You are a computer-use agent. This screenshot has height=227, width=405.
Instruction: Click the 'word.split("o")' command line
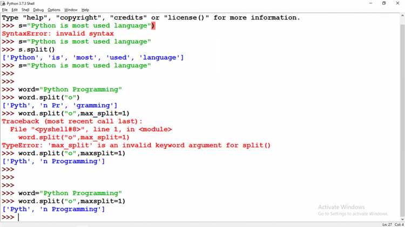[x=49, y=98]
